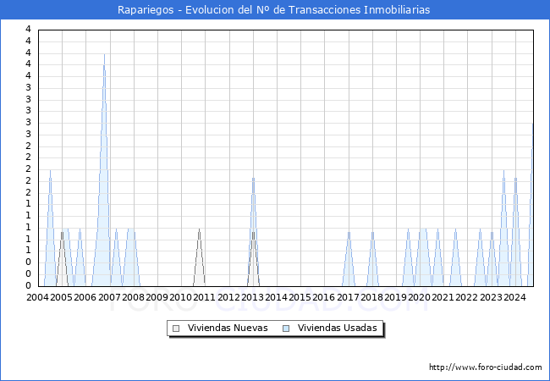Select the 2011 x-axis label
This screenshot has width=550, height=381.
(204, 297)
